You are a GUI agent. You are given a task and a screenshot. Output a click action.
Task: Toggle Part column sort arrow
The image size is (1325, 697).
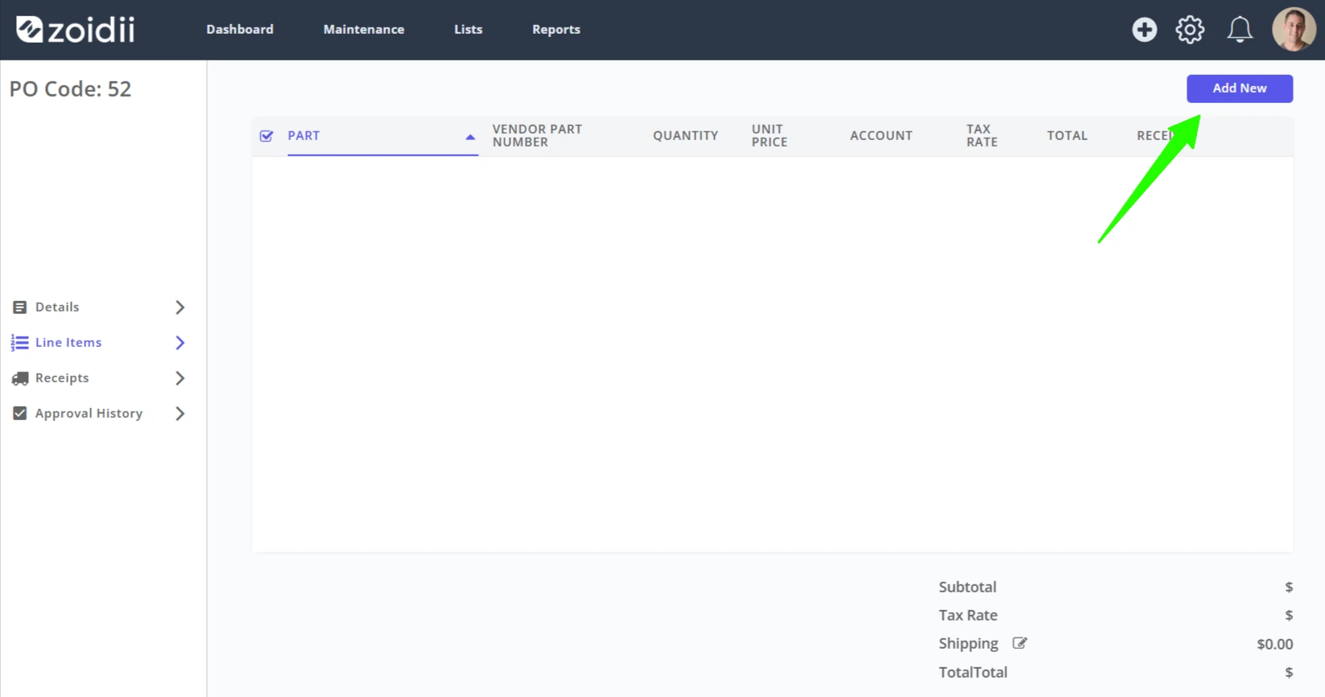(470, 137)
